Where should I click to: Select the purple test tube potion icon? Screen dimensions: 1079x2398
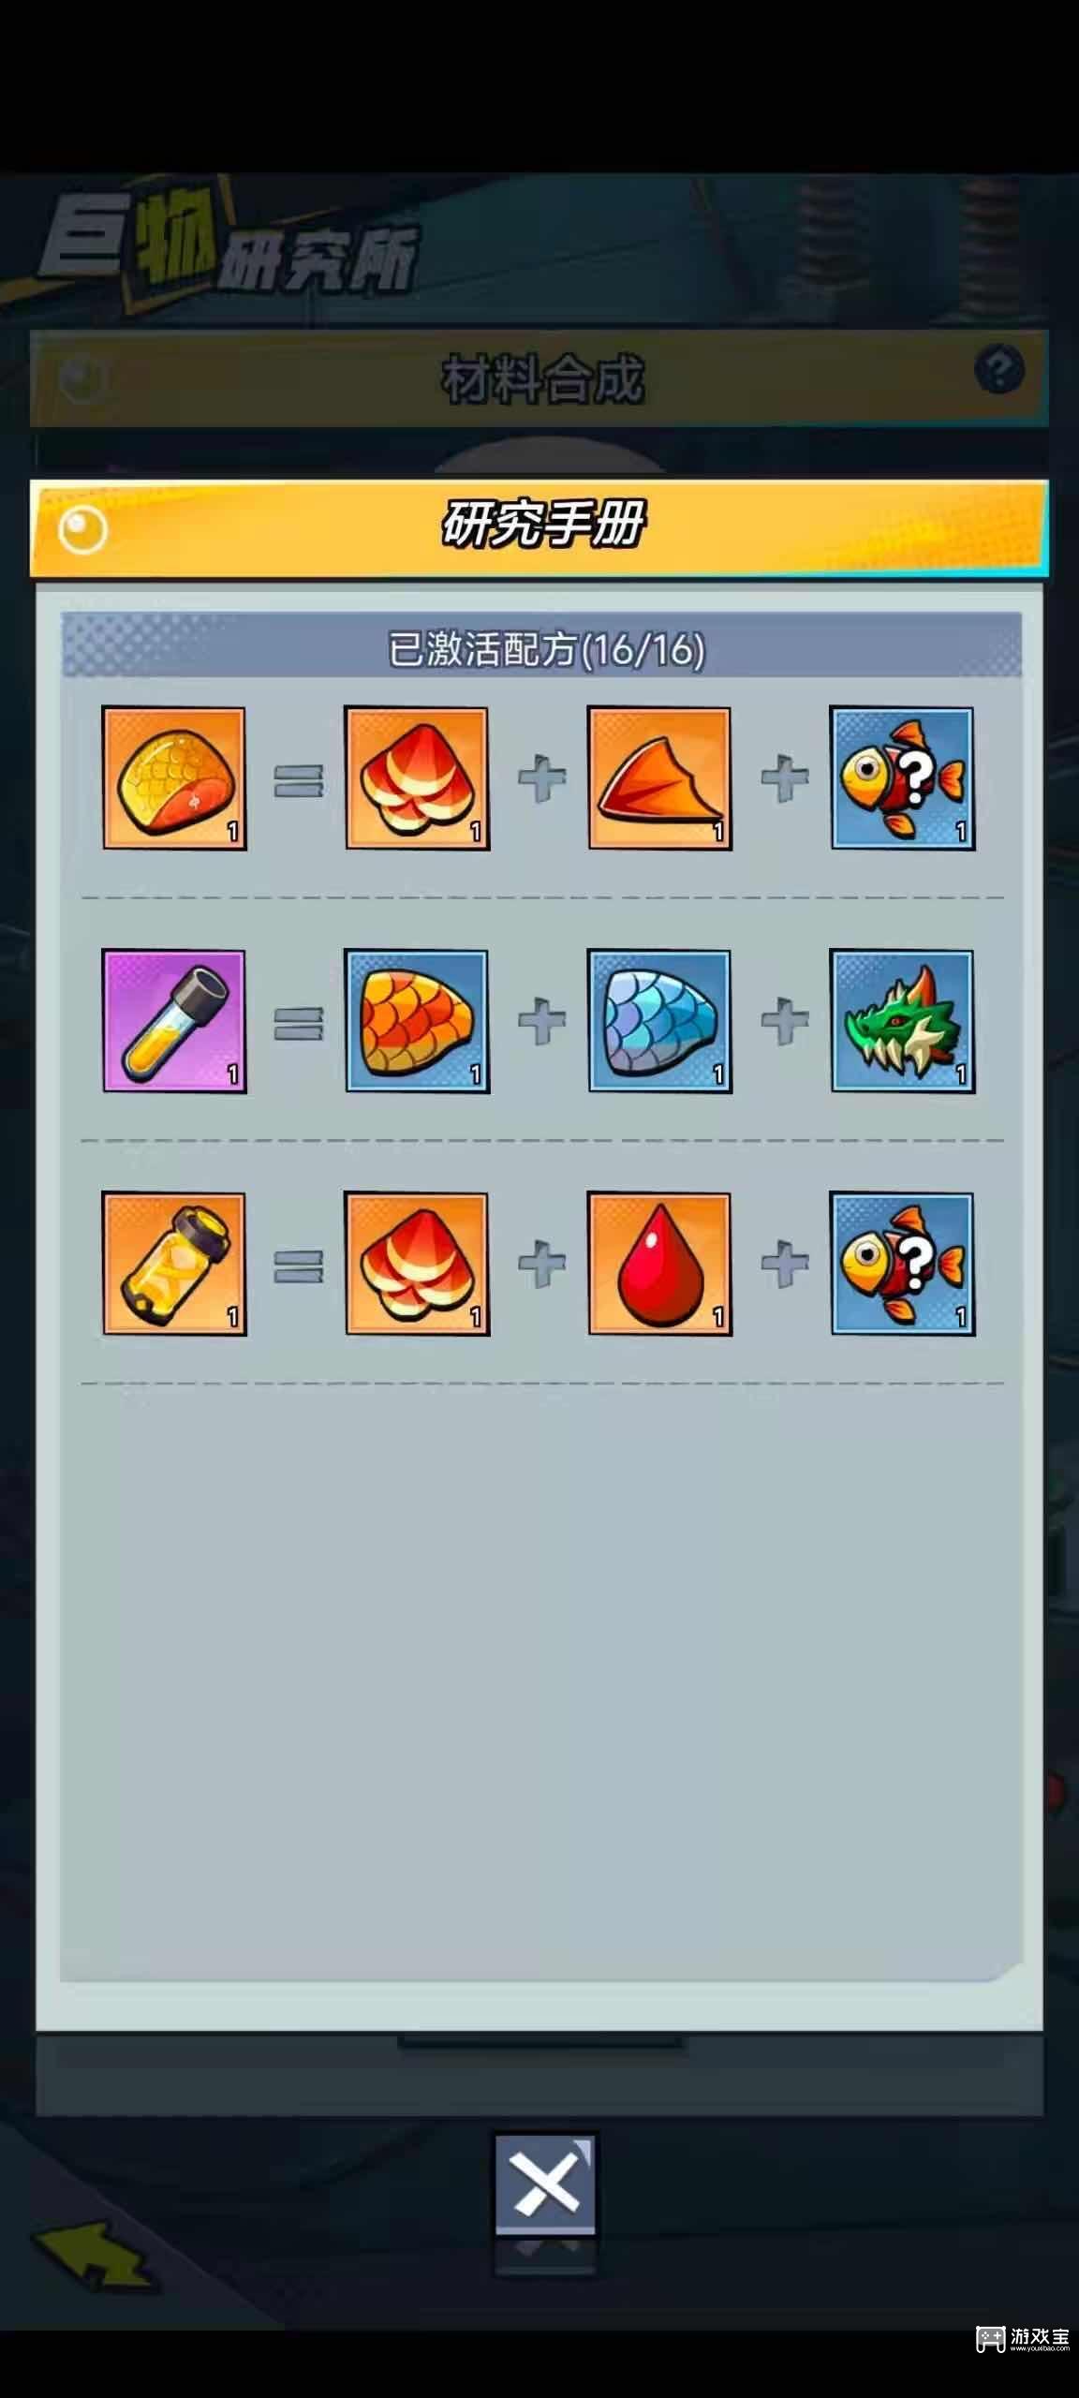(x=174, y=1021)
